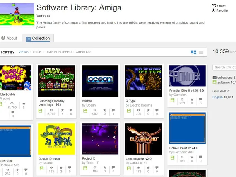The image size is (236, 177).
Task: Click the Double Dragon title link
Action: point(49,159)
